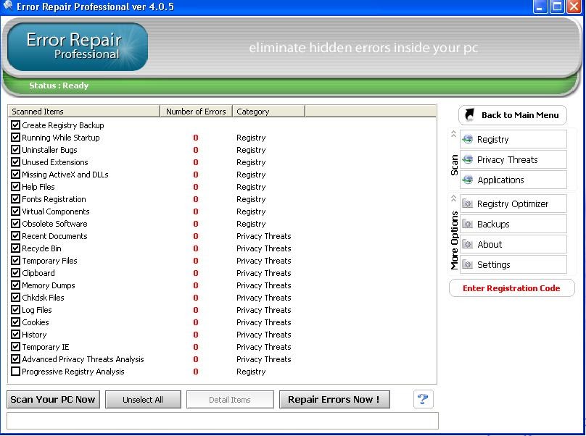Open the Applications scan item
The width and height of the screenshot is (586, 436).
click(x=513, y=180)
